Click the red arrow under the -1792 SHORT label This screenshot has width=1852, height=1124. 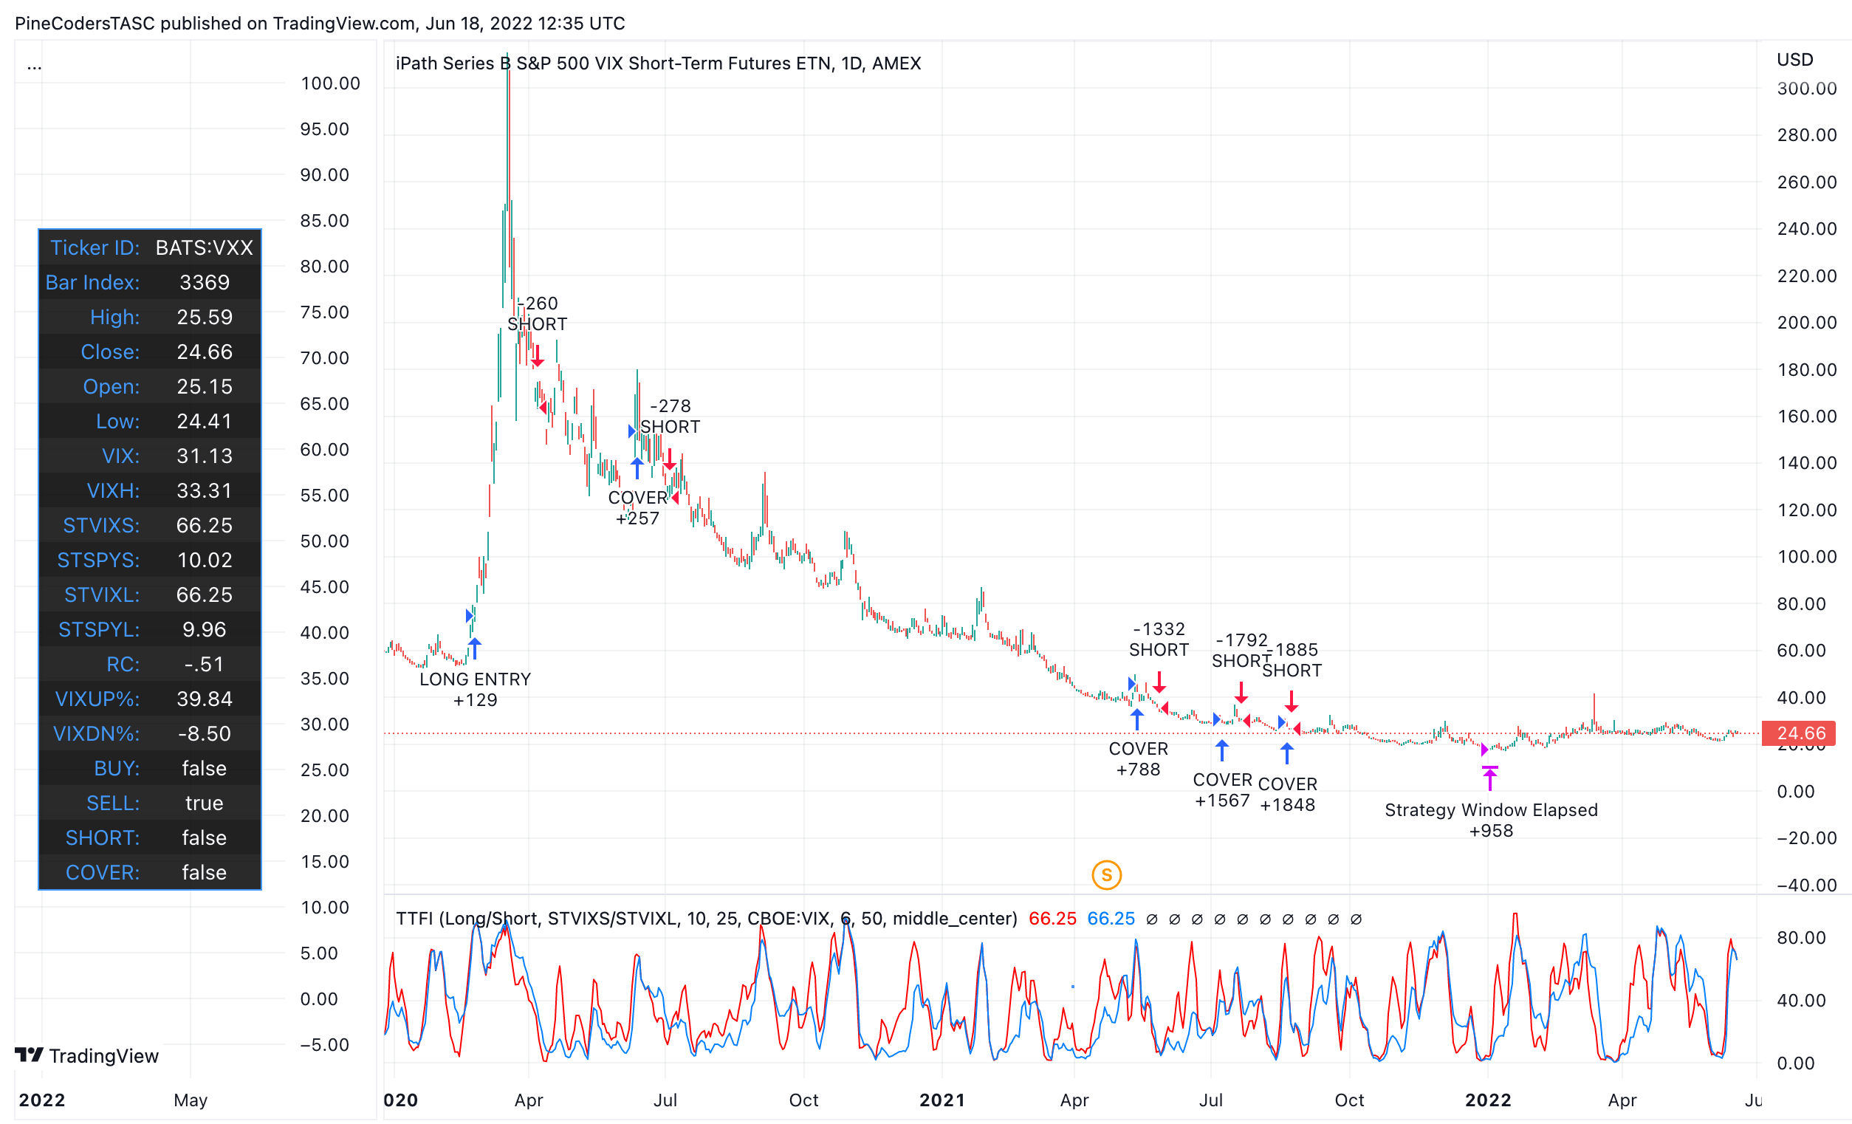click(1241, 693)
